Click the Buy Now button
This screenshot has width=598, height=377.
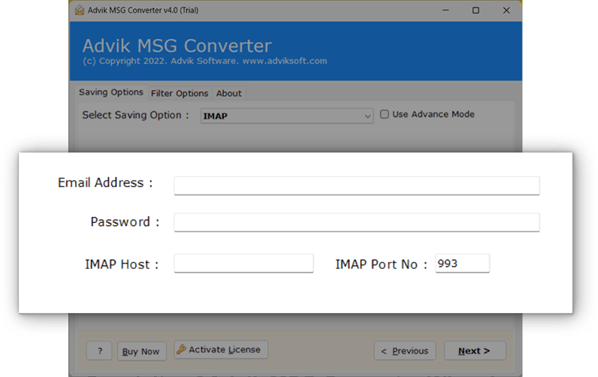pos(141,351)
